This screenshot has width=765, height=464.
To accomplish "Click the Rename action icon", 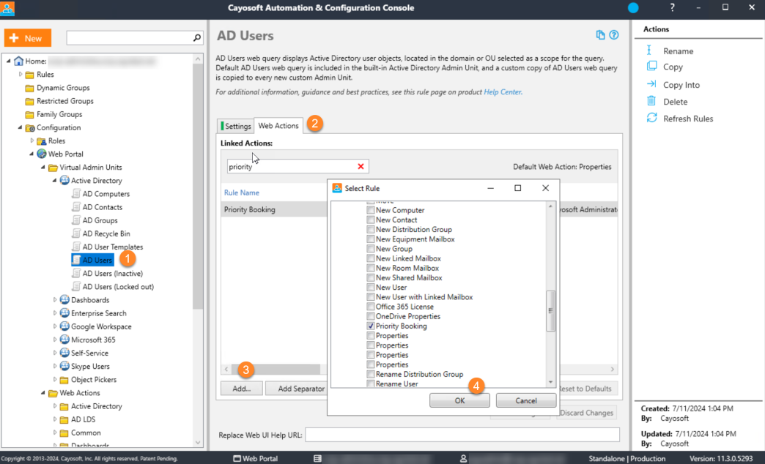I will pyautogui.click(x=649, y=50).
